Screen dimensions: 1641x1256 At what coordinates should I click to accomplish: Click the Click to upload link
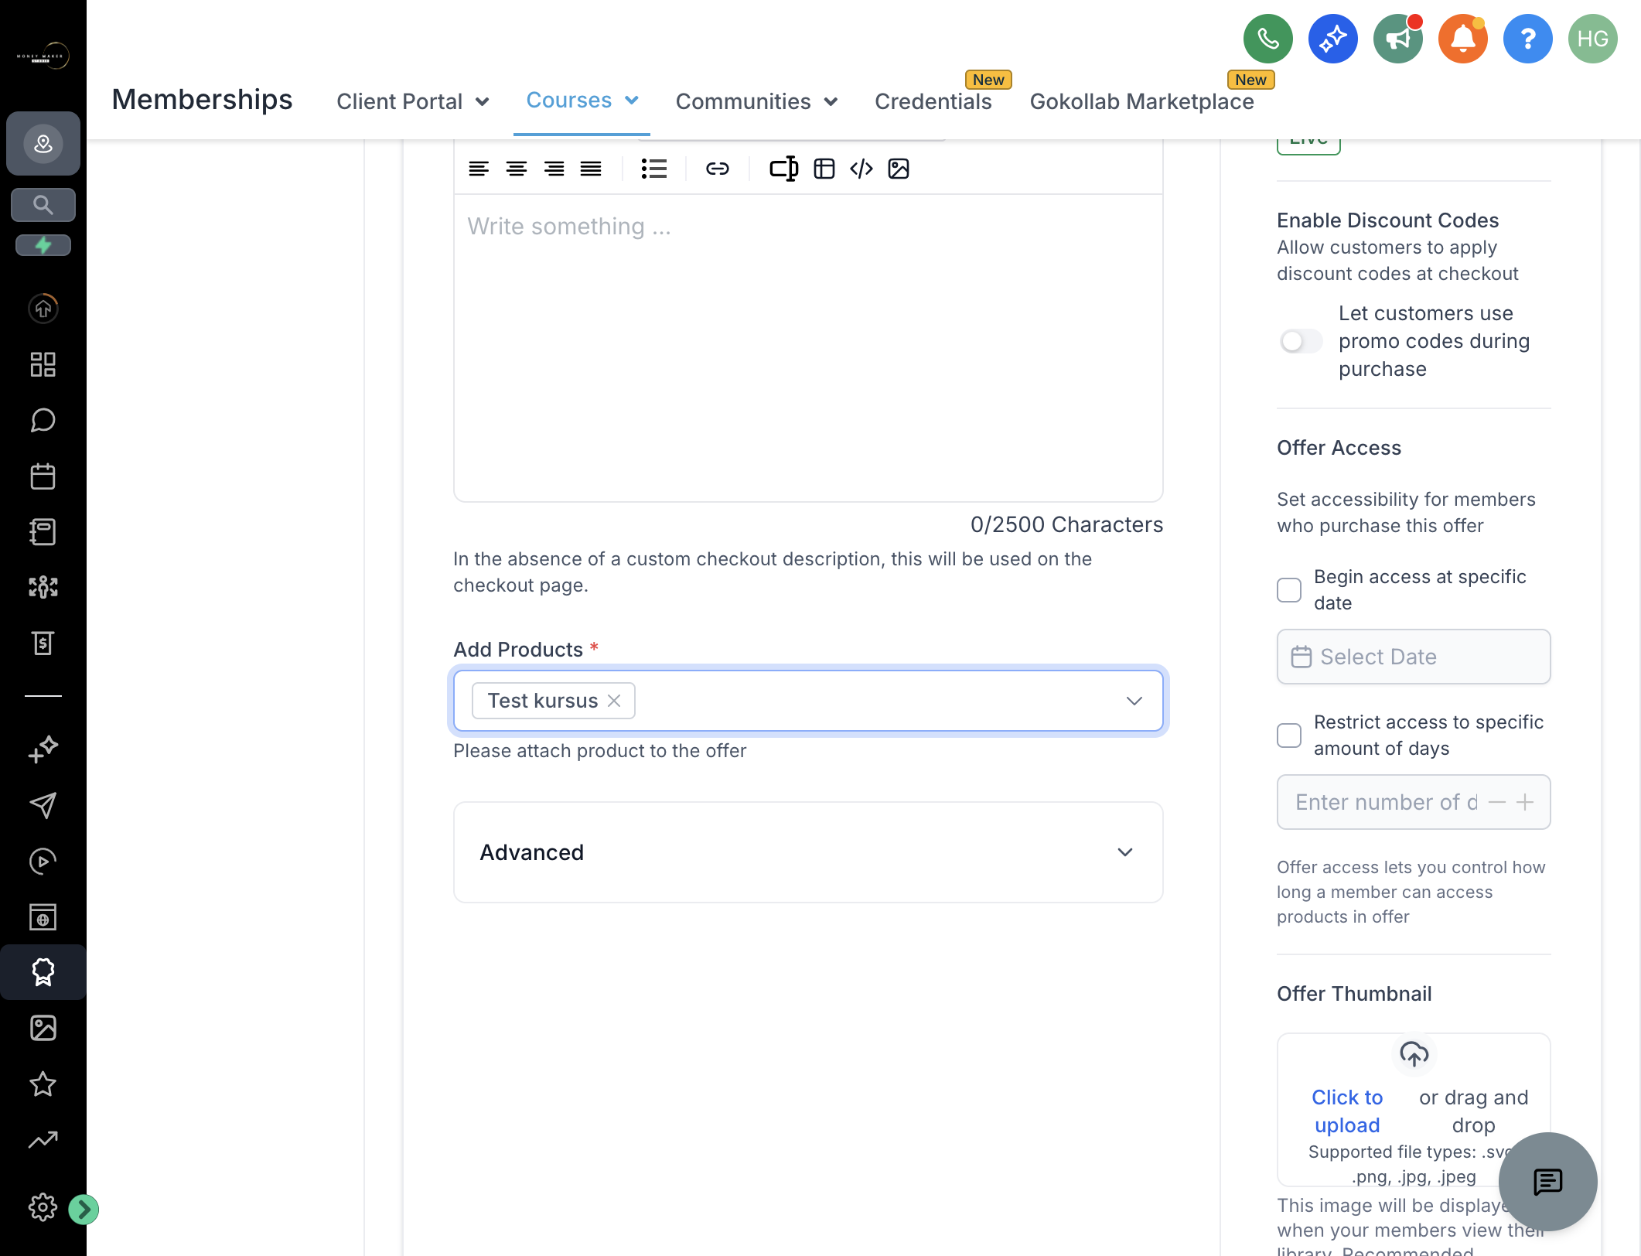[x=1347, y=1111]
